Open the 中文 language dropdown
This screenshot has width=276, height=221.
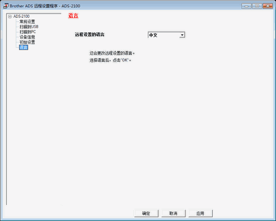[x=166, y=35]
